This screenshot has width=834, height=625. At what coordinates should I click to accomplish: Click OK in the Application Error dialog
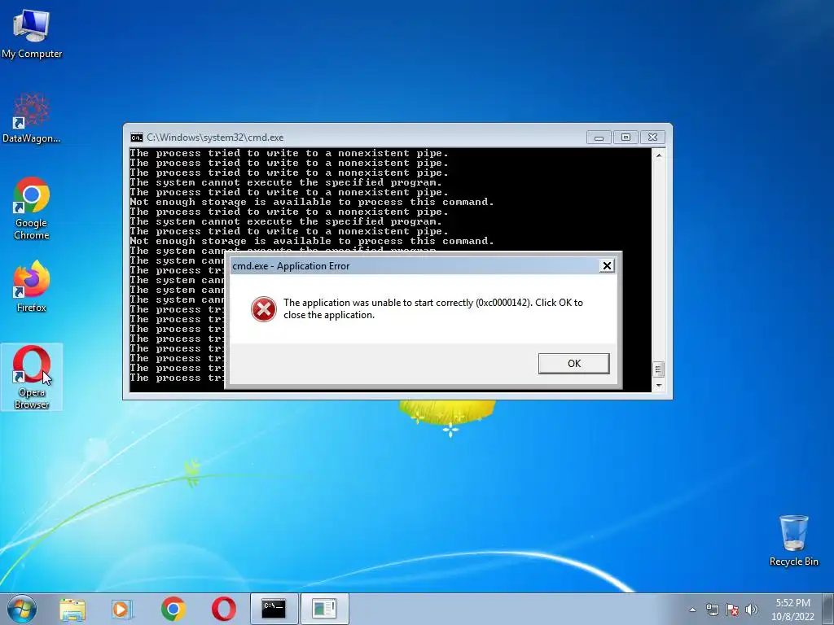pos(574,364)
